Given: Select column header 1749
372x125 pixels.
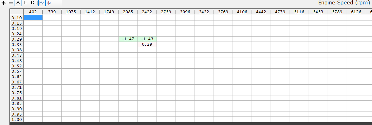Looking at the screenshot, I should tap(109, 12).
